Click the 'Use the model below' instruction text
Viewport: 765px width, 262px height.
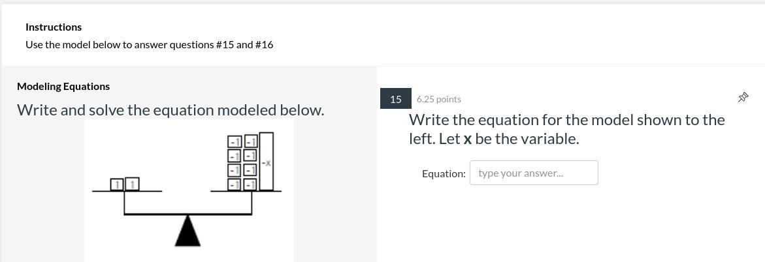pyautogui.click(x=150, y=45)
